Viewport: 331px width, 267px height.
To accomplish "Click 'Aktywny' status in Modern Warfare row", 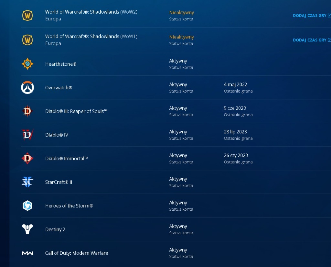I will [178, 250].
